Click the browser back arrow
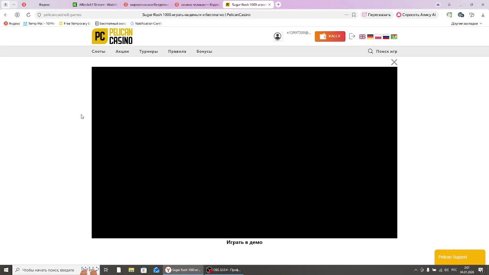The width and height of the screenshot is (489, 275). tap(6, 15)
